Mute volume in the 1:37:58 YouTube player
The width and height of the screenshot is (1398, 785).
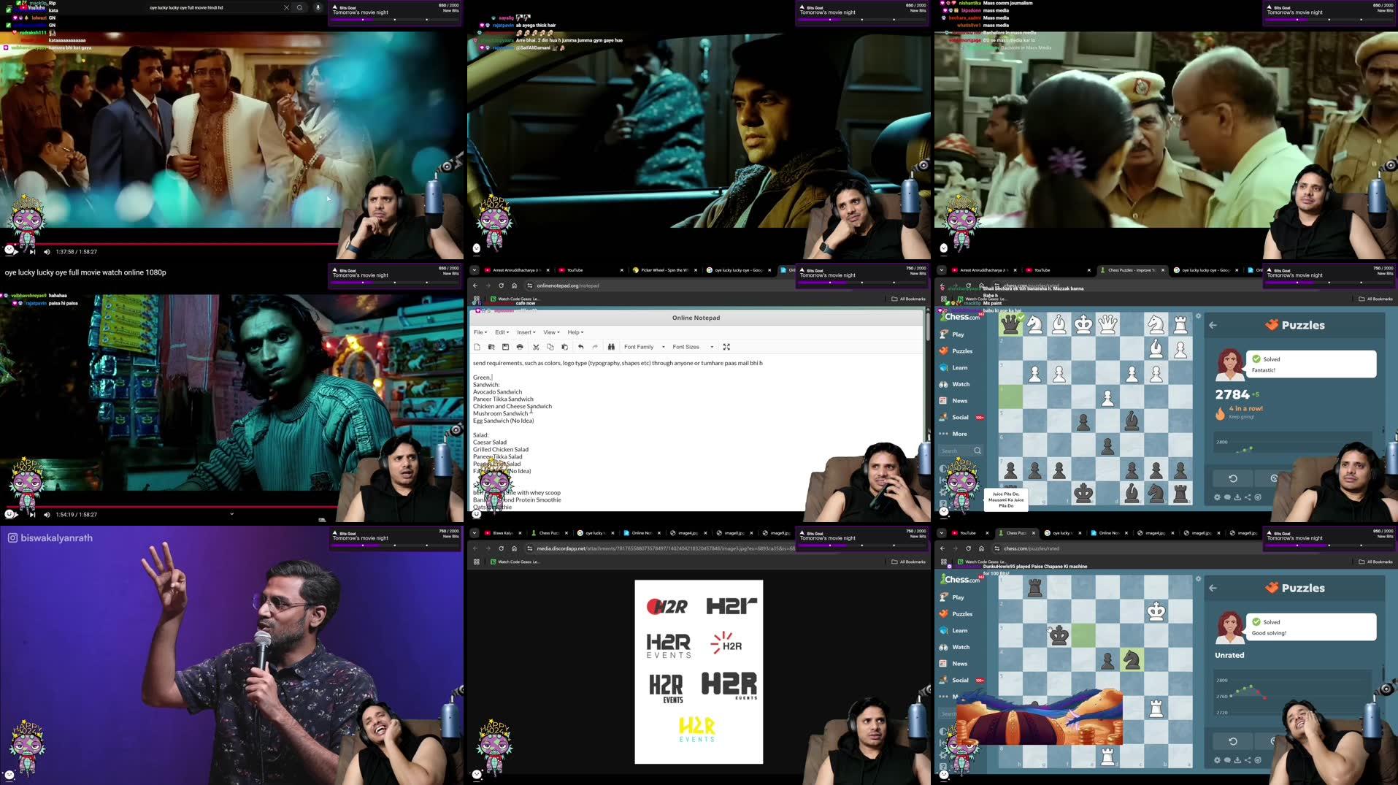47,252
